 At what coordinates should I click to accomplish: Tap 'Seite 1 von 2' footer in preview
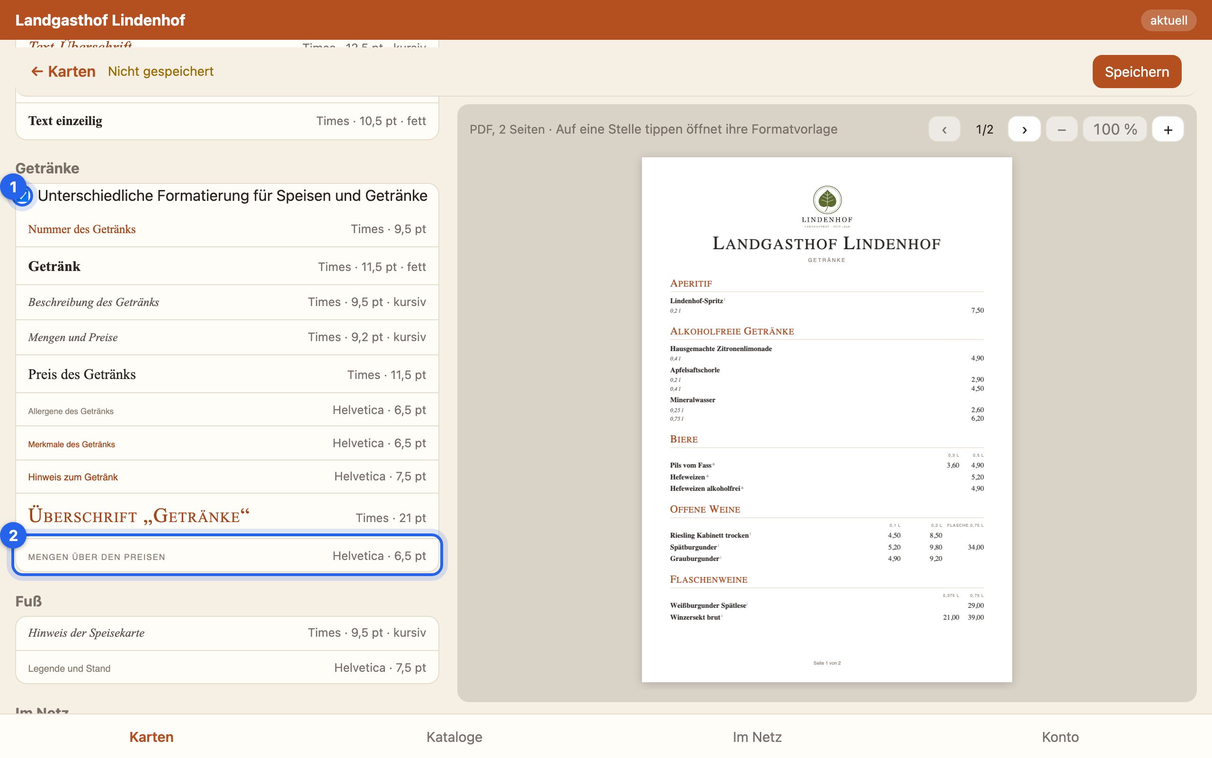(827, 663)
